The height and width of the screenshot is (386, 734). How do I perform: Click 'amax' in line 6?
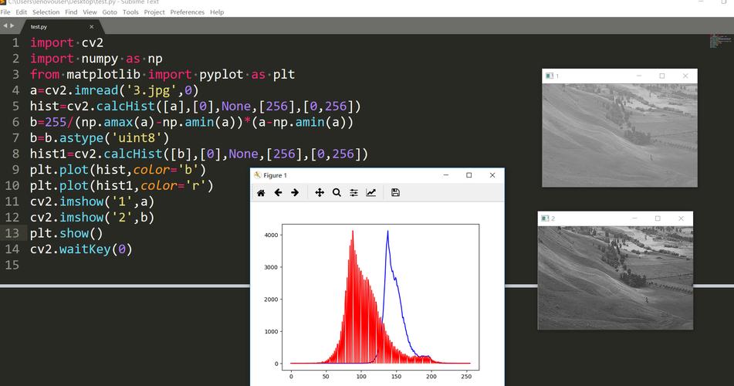[118, 122]
